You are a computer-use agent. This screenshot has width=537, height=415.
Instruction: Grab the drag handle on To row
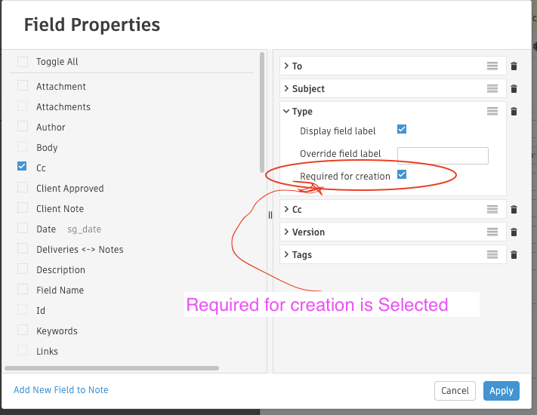pos(492,66)
